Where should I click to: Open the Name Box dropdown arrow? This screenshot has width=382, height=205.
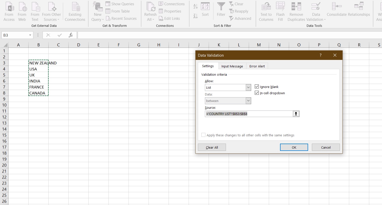(x=30, y=35)
